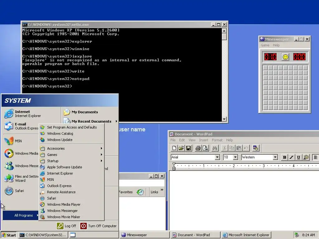Select left align in WordPad format bar
Screen dimensions: 319x239
pos(316,157)
